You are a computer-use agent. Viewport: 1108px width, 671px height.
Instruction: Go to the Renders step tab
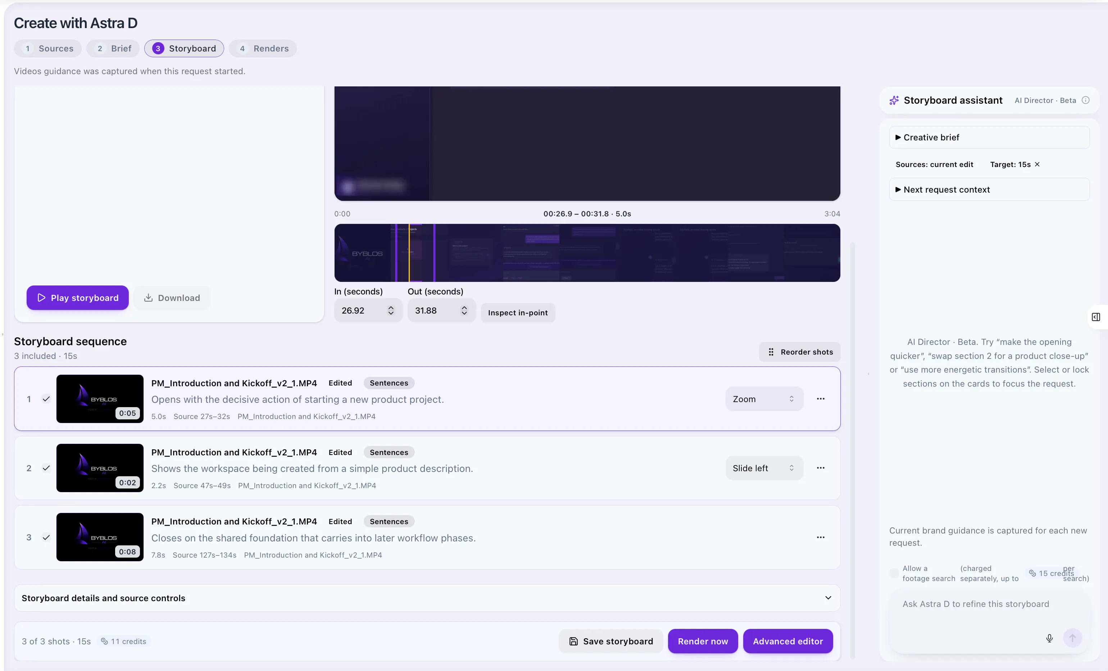(x=263, y=49)
